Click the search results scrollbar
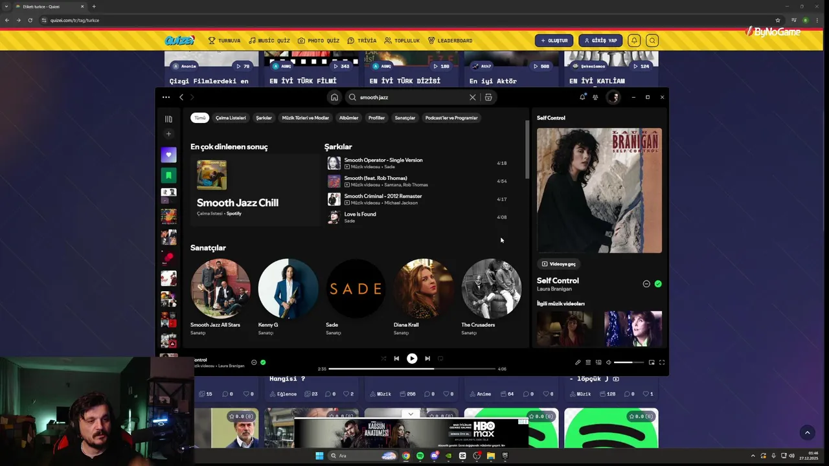829x466 pixels. click(x=527, y=149)
